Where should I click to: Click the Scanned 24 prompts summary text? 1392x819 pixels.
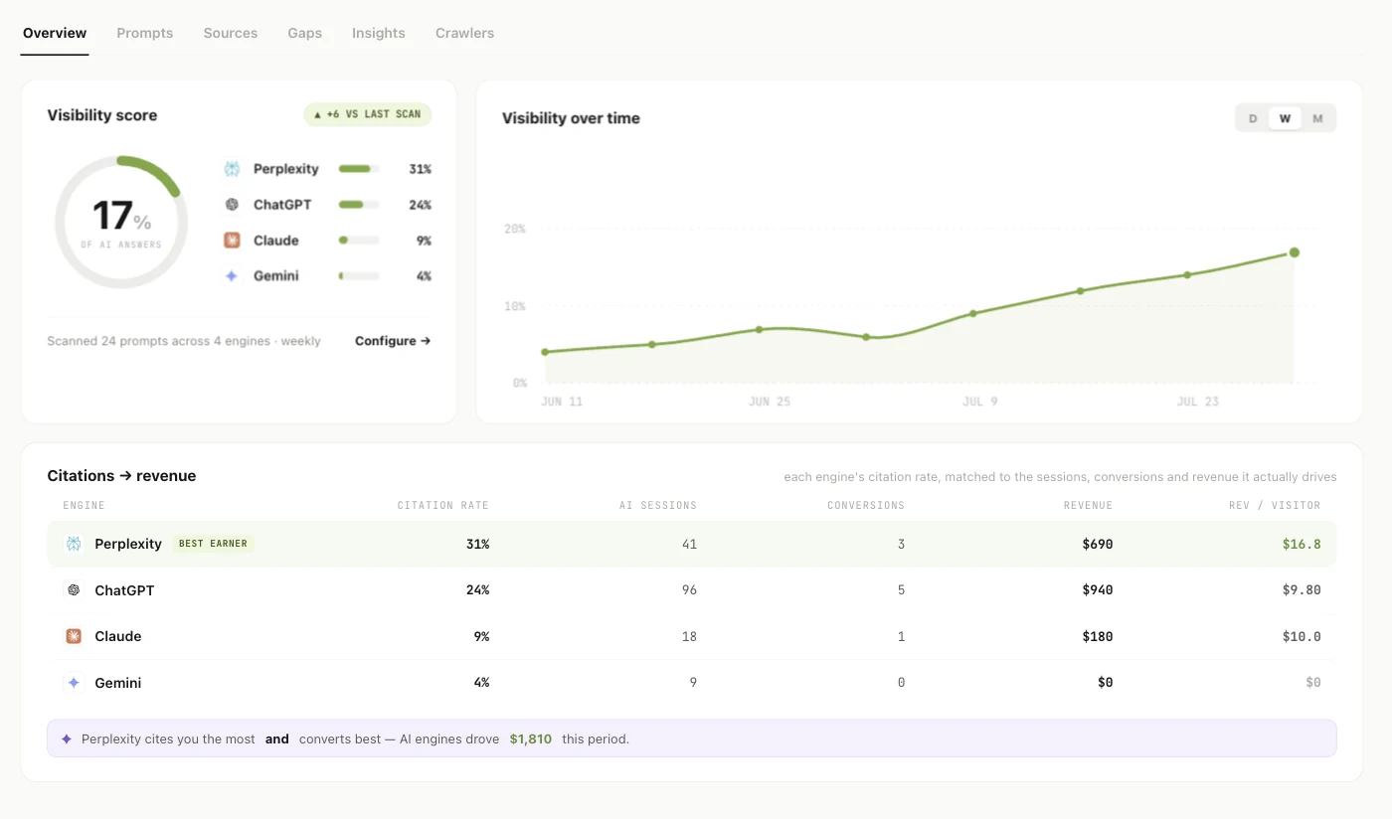(x=184, y=341)
